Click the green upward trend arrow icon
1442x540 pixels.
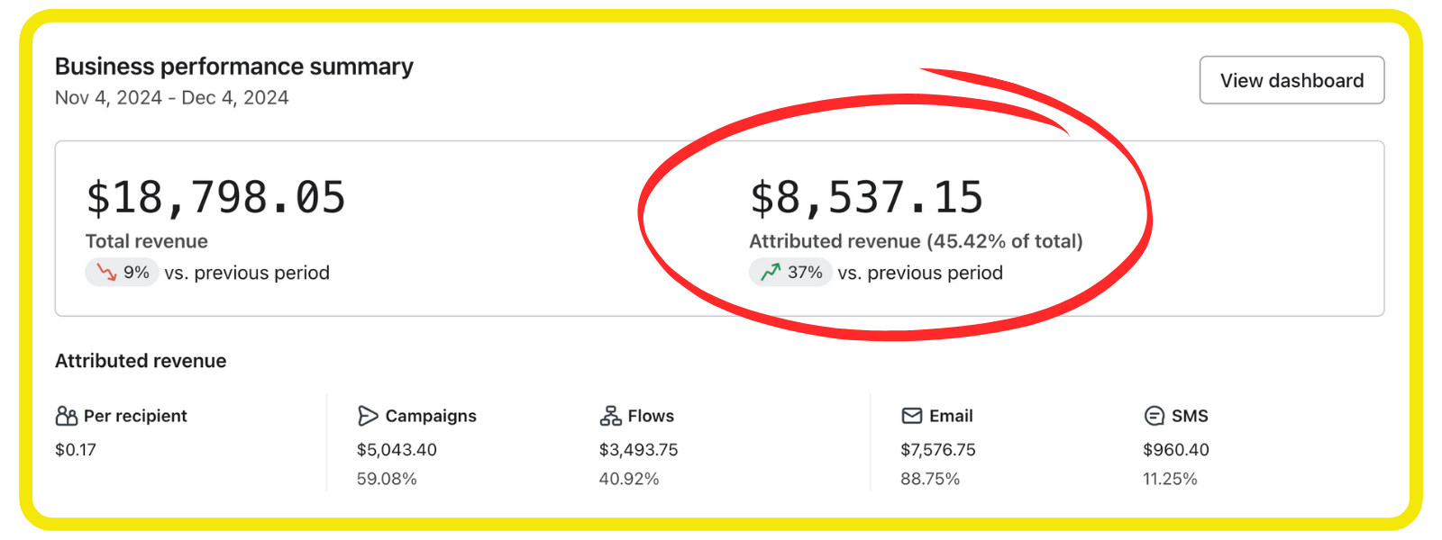point(771,273)
